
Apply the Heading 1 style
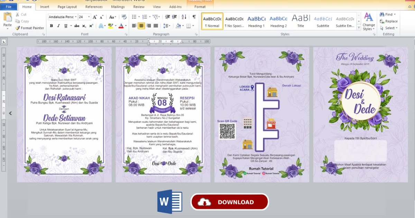click(256, 21)
